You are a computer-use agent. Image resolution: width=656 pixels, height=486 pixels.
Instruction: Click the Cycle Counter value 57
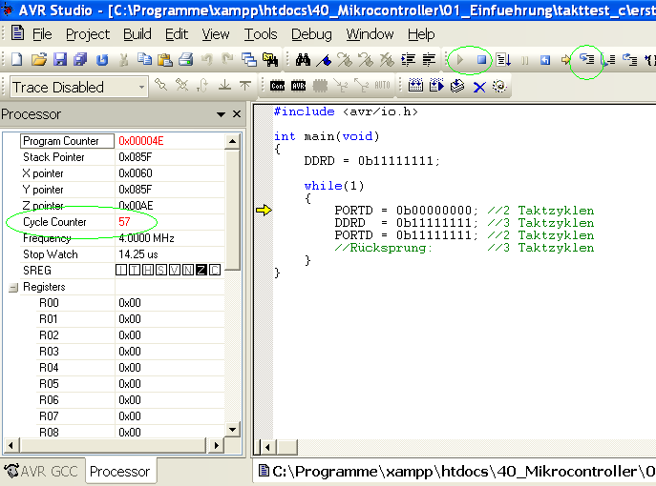pos(124,222)
